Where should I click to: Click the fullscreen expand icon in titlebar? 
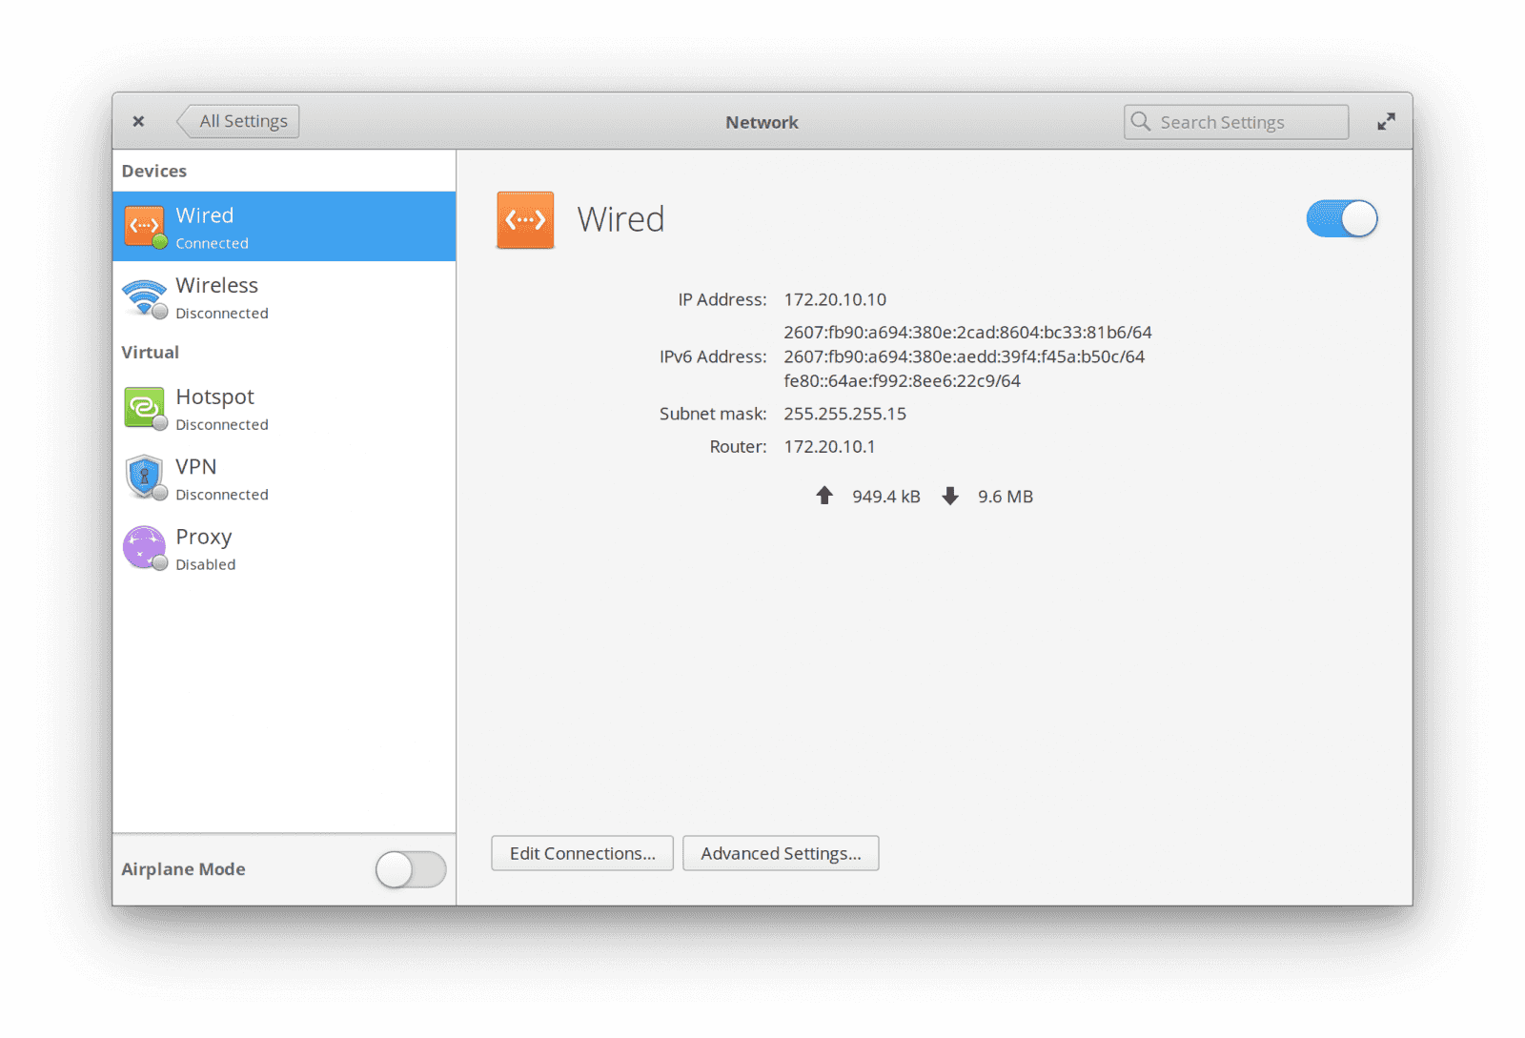tap(1386, 121)
